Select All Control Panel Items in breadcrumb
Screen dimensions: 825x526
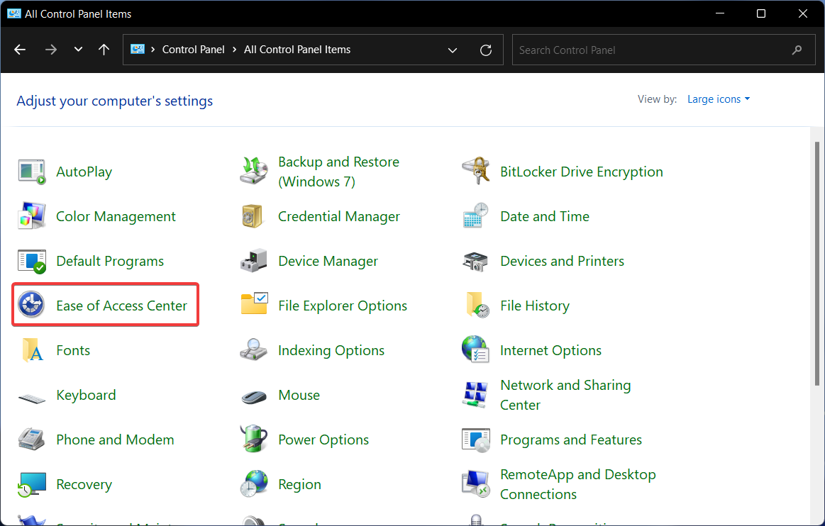pos(297,50)
